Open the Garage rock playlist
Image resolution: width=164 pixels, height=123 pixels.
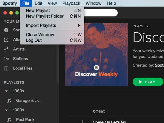click(x=27, y=101)
